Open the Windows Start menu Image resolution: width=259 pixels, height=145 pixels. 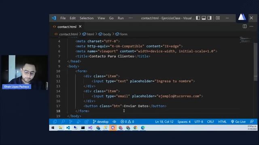click(53, 128)
